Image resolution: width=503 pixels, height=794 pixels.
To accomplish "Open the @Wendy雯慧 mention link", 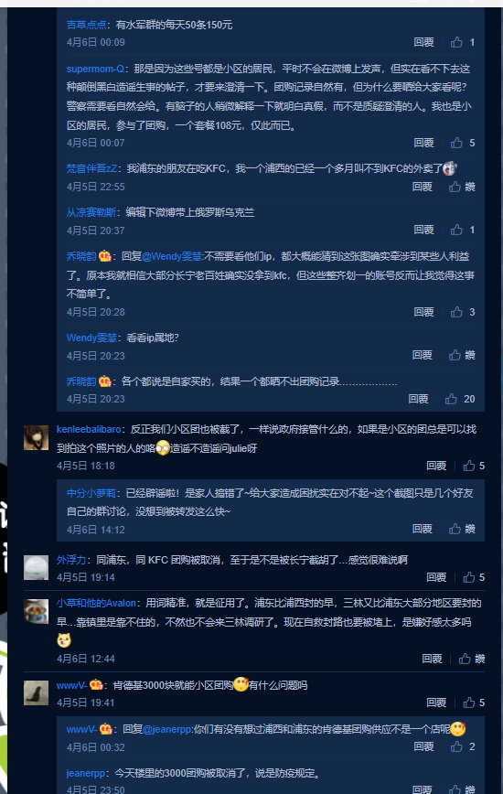I will point(172,256).
